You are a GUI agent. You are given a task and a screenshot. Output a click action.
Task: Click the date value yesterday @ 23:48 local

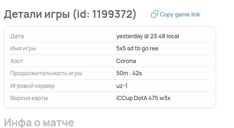tap(148, 36)
